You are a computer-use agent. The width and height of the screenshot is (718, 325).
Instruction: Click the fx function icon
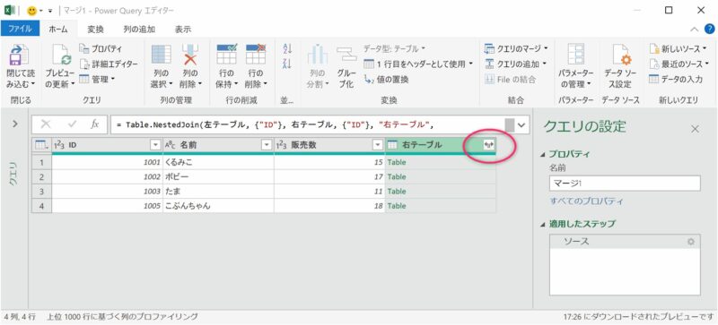(x=95, y=124)
